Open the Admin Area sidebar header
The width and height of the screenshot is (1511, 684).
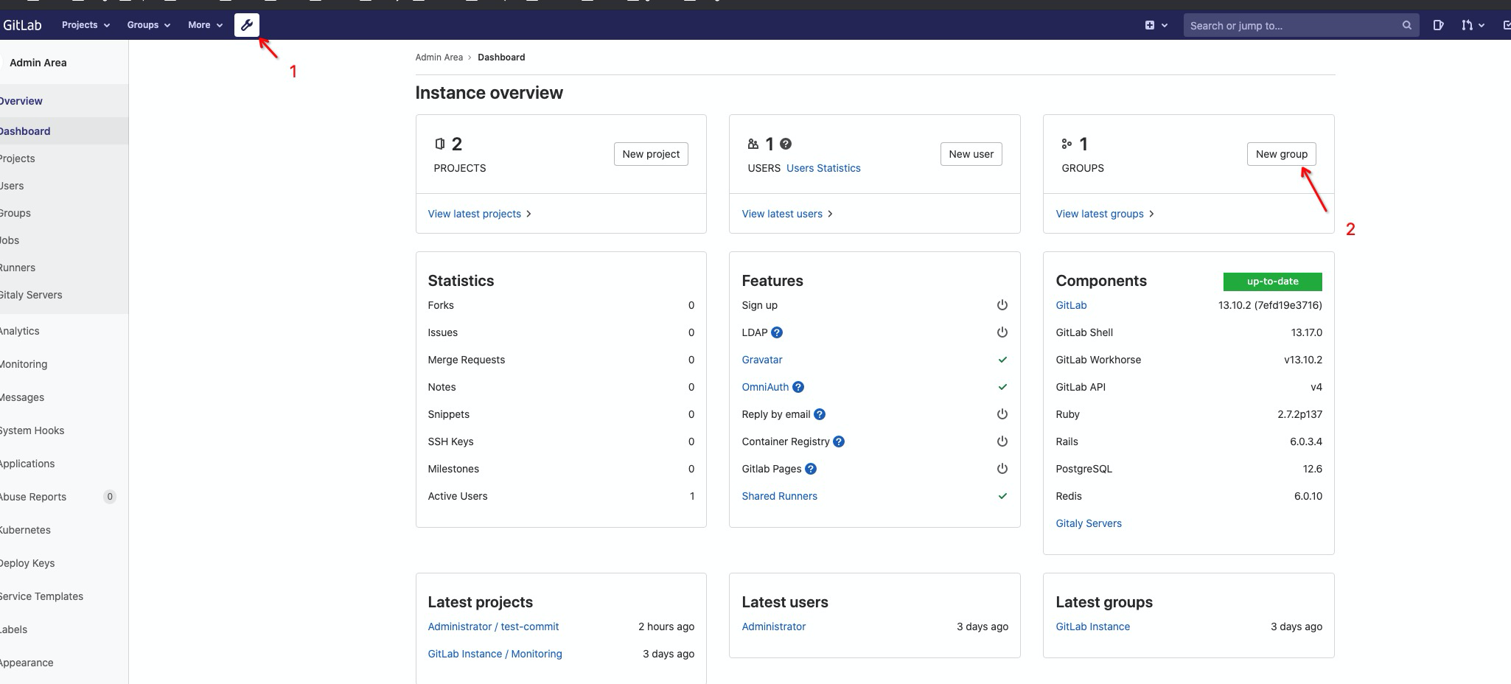point(38,63)
